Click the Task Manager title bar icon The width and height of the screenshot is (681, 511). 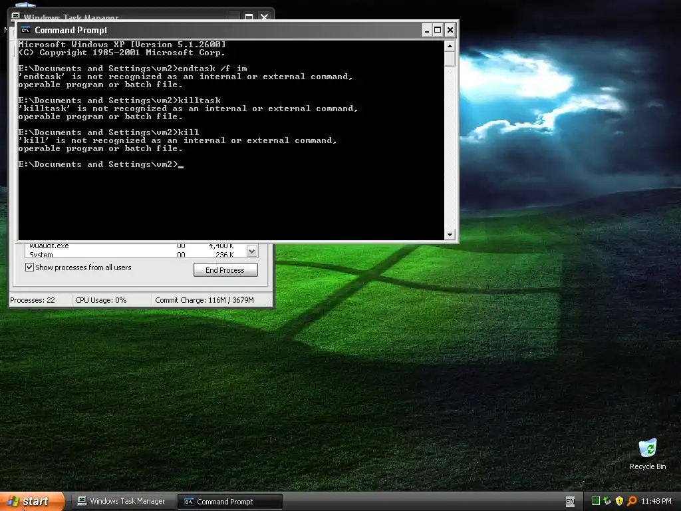[16, 16]
